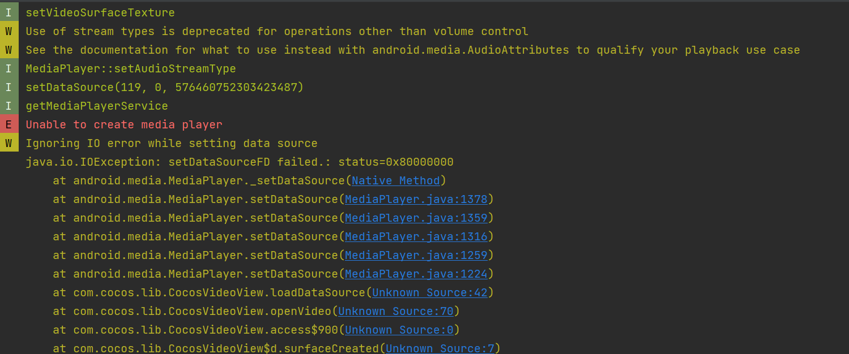Select the I badge beside setVideoSurfaceTexture
849x354 pixels.
[8, 13]
